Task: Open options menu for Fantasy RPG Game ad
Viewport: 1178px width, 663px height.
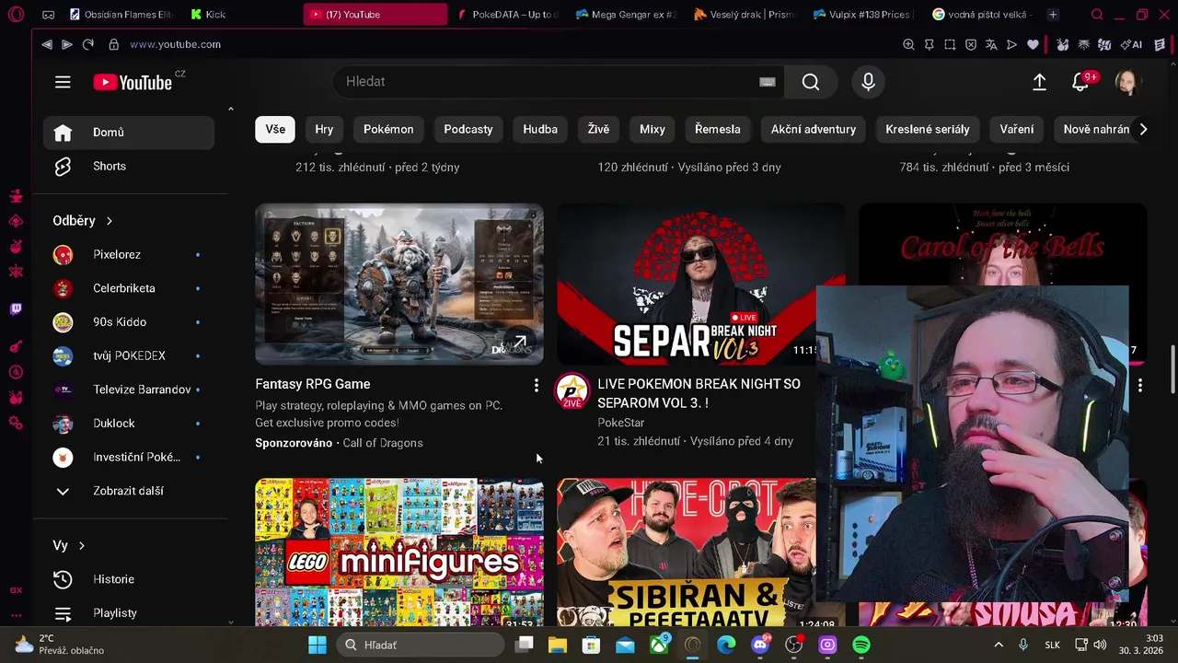Action: coord(536,386)
